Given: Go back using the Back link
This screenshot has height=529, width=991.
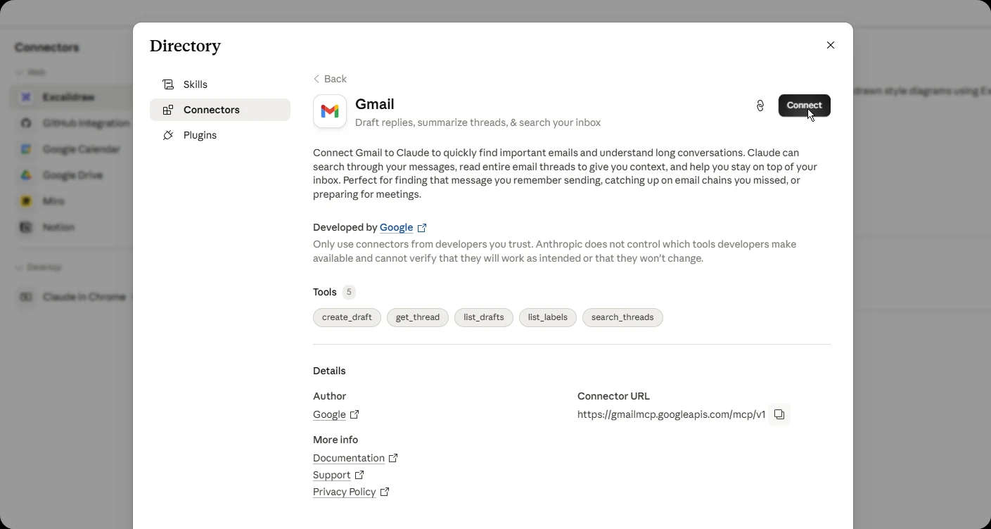Looking at the screenshot, I should [330, 79].
